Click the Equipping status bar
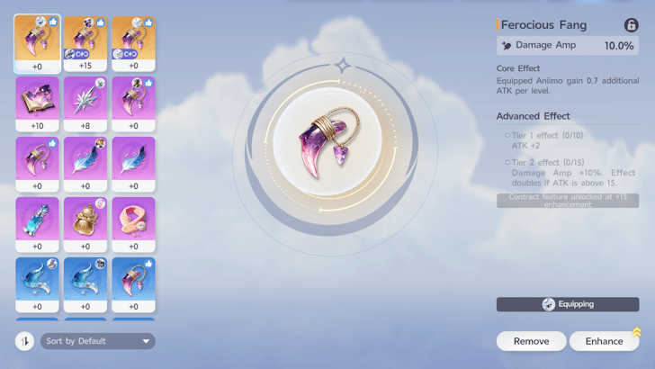655x369 pixels. [x=568, y=304]
